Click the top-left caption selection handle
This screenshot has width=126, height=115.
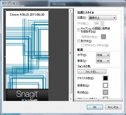click(5, 10)
